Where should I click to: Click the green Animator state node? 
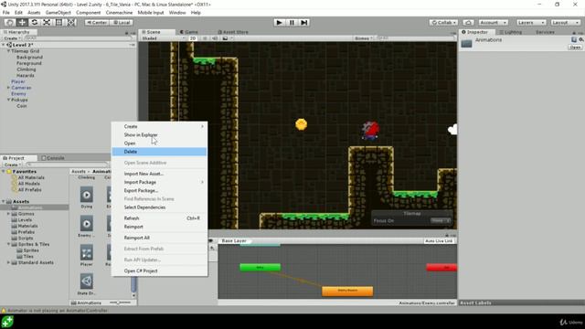(260, 268)
